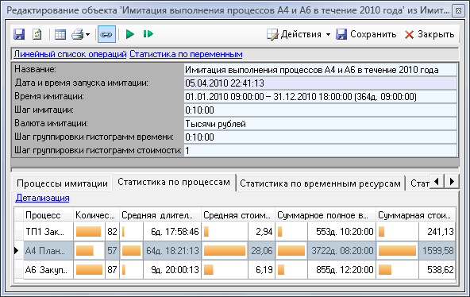Click total cost cell 1599,58
This screenshot has width=470, height=297.
tap(437, 251)
